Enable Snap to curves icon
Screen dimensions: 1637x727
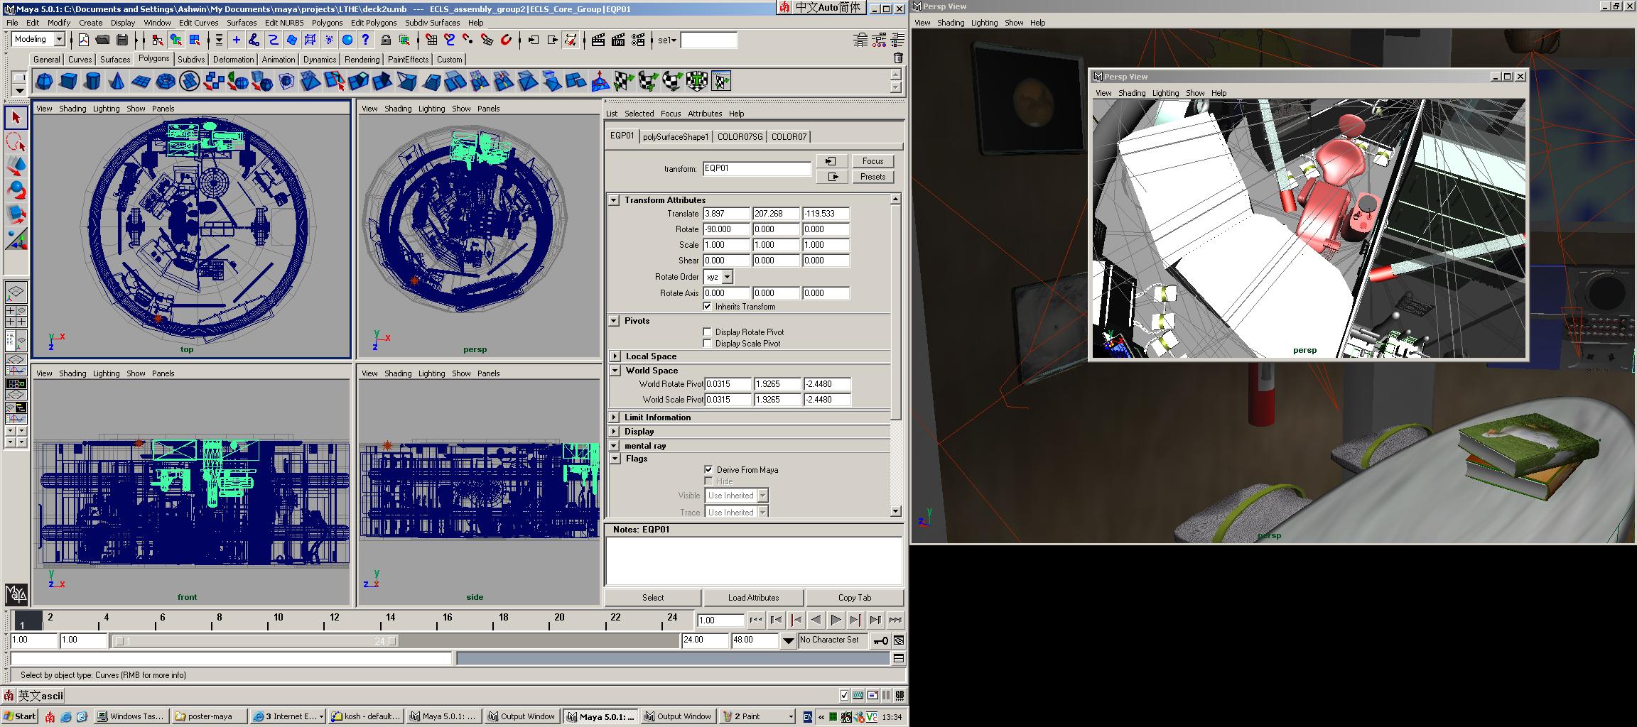pos(449,40)
